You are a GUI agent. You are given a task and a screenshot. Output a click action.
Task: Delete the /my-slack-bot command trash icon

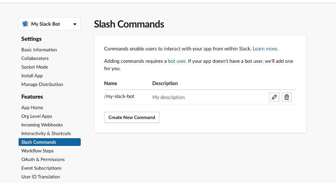(x=287, y=97)
